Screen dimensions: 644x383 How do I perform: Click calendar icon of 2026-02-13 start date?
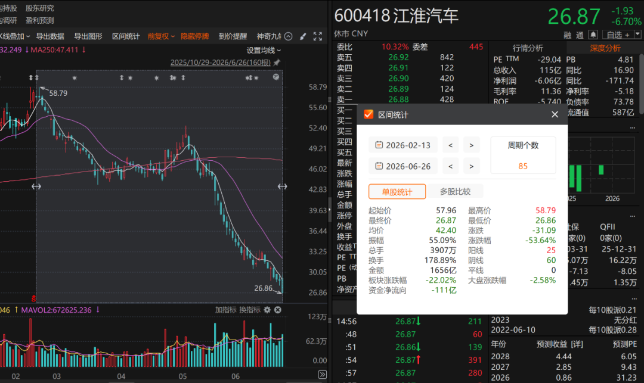[x=379, y=145]
